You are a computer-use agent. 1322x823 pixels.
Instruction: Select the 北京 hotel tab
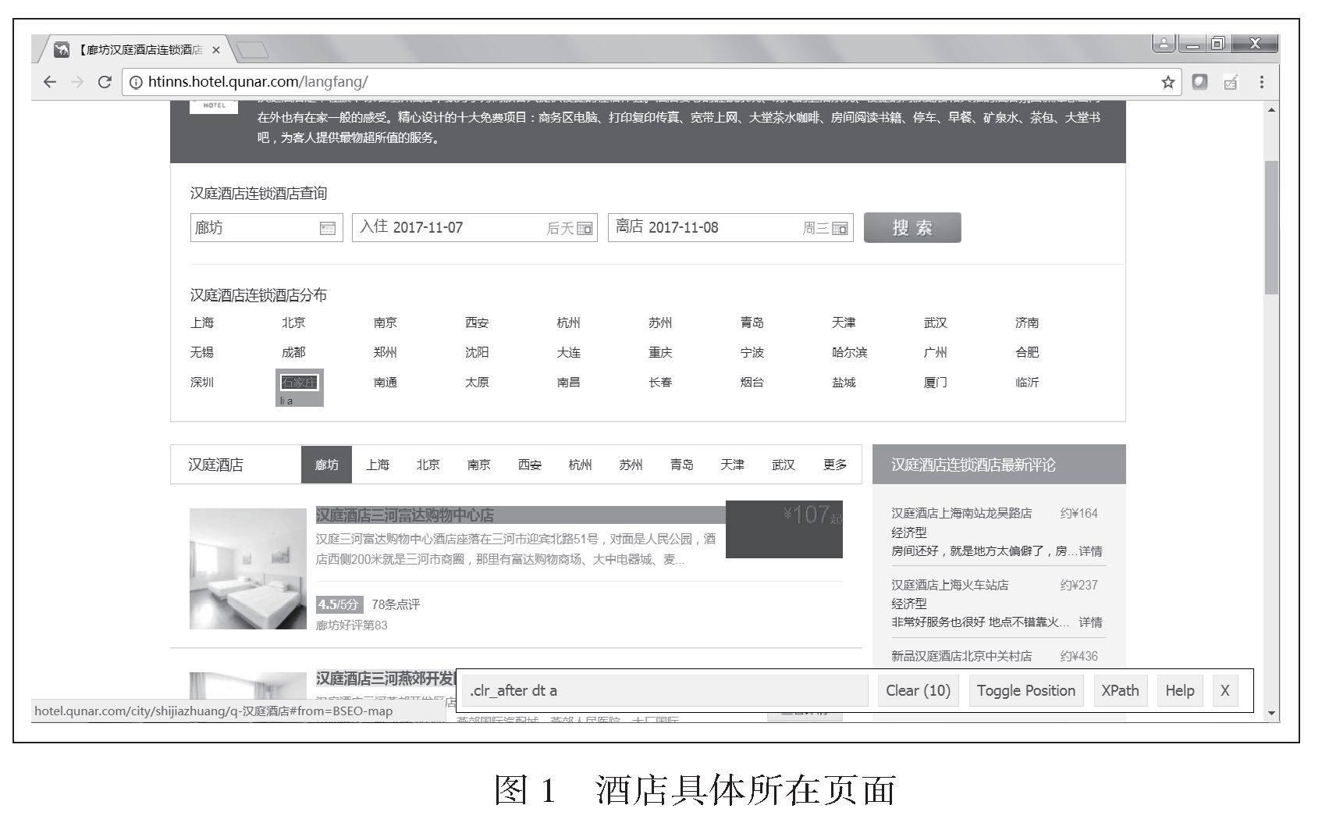[x=428, y=465]
